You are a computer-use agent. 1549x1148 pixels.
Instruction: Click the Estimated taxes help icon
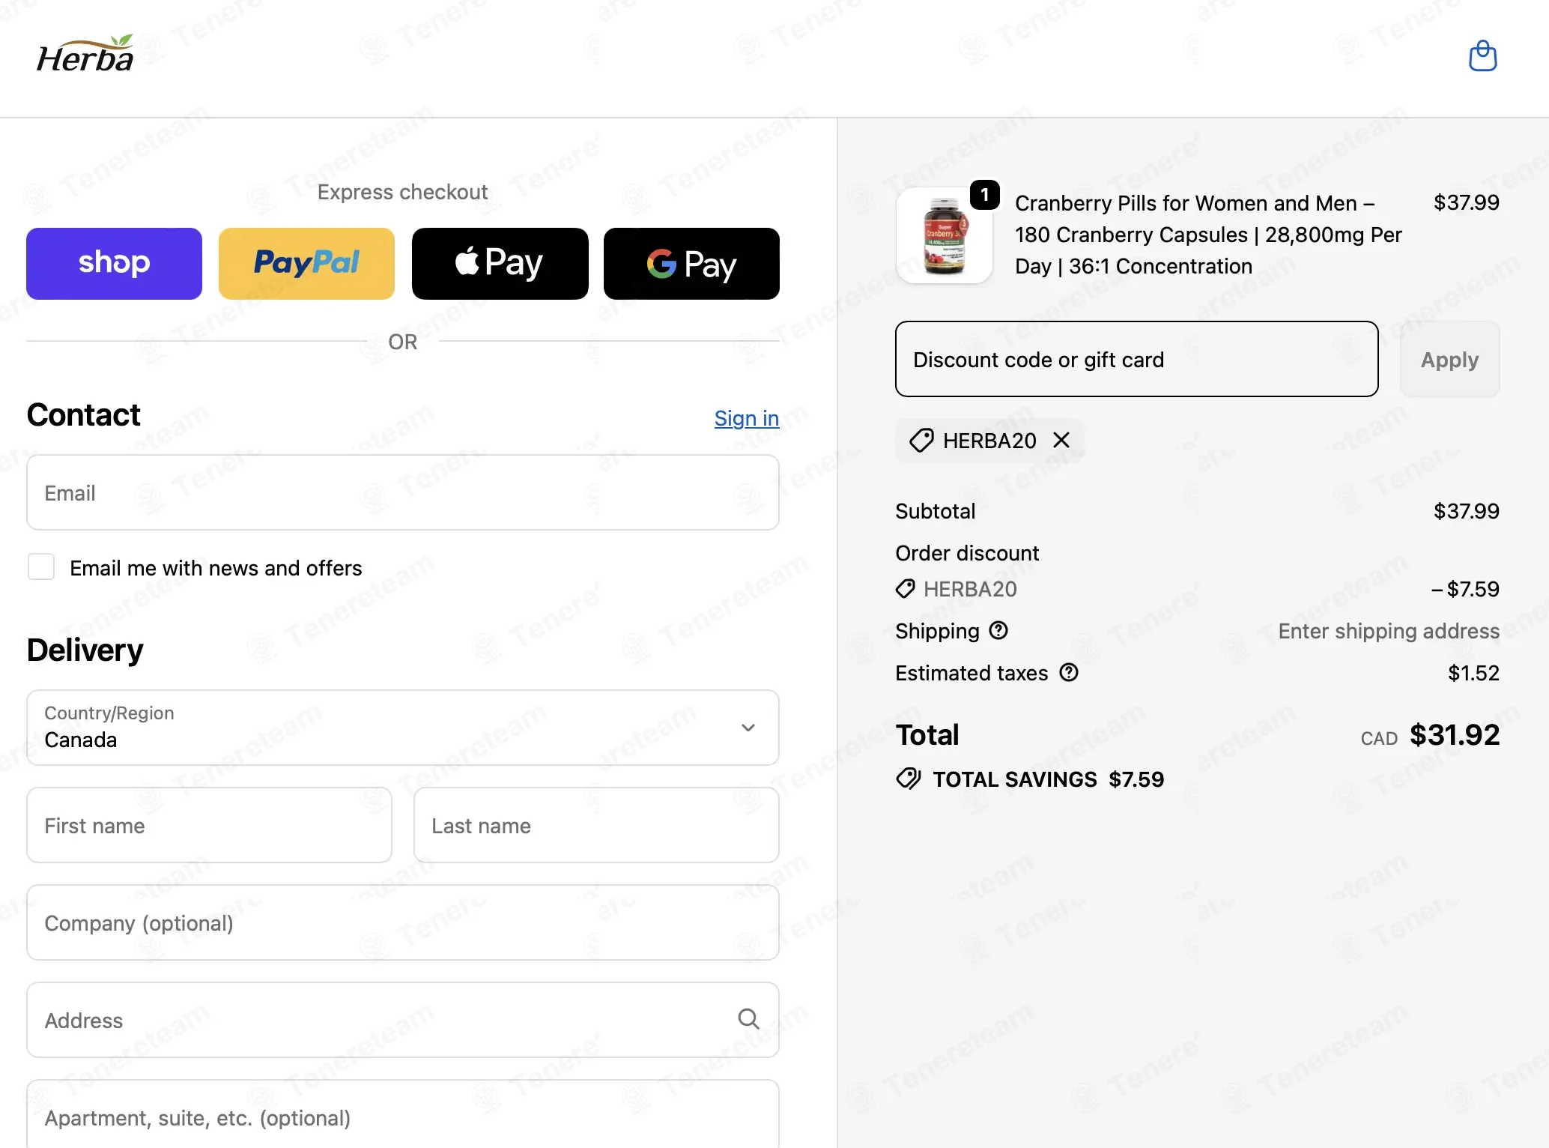[x=1069, y=673]
